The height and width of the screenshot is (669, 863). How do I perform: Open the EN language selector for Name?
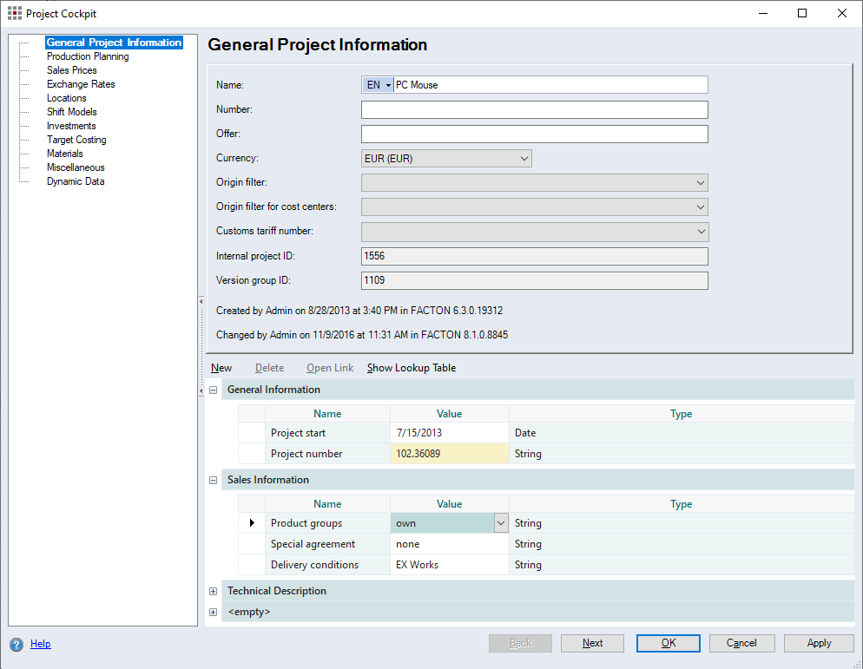[379, 85]
